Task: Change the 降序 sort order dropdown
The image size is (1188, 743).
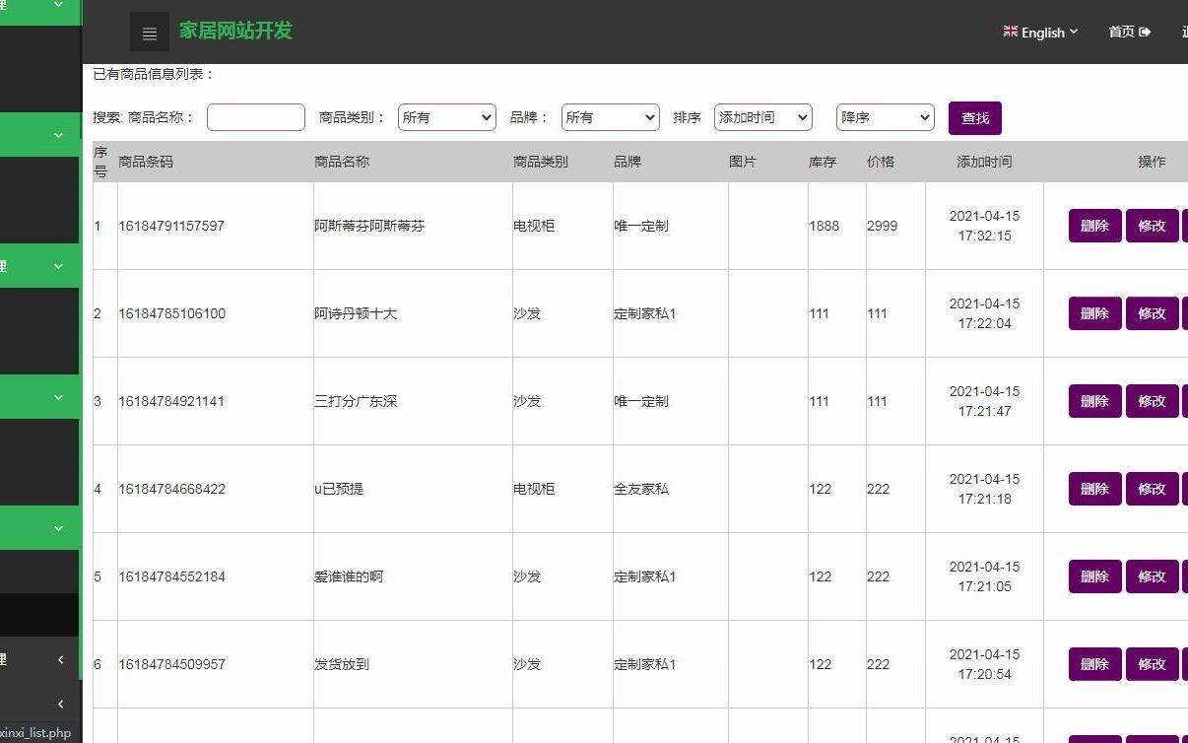Action: click(884, 116)
